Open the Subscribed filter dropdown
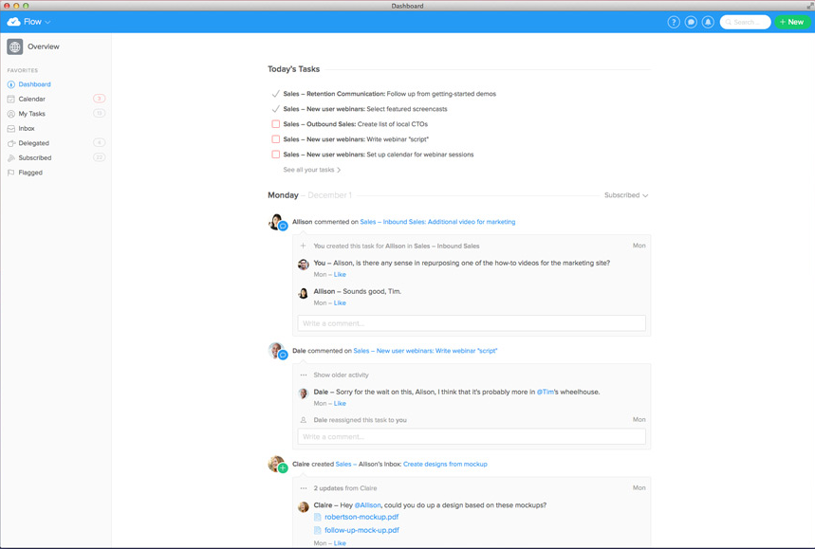Screen dimensions: 815x549 (625, 194)
